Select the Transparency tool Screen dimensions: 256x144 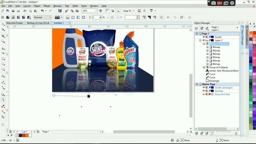(3, 100)
